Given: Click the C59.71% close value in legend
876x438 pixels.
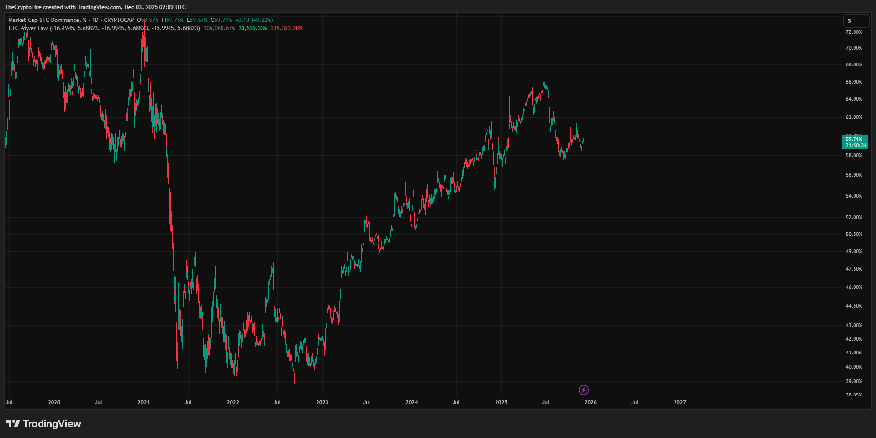Looking at the screenshot, I should [x=221, y=20].
